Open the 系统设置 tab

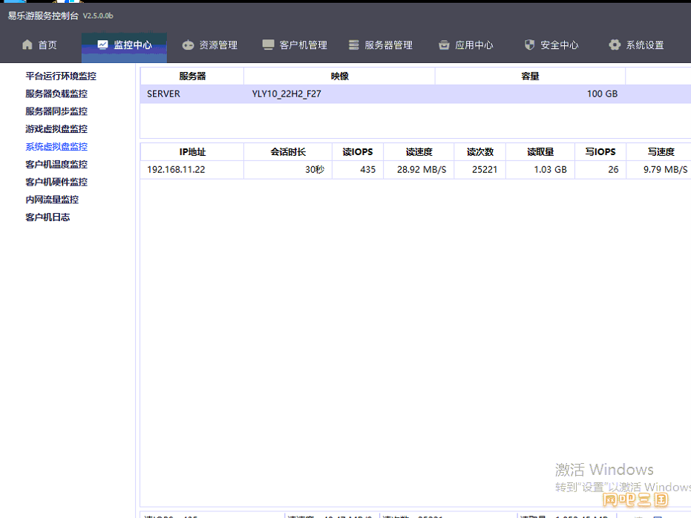coord(637,45)
